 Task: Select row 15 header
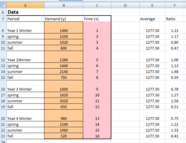click(x=3, y=77)
